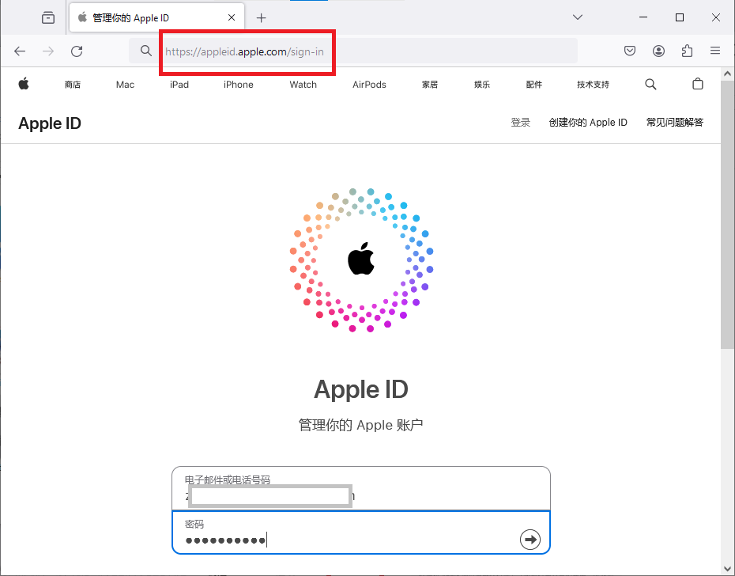Select 技术支持 in Apple navigation menu
The height and width of the screenshot is (576, 735).
coord(593,85)
